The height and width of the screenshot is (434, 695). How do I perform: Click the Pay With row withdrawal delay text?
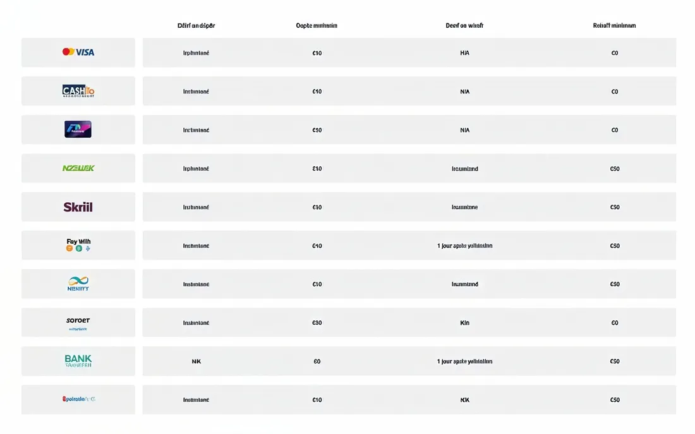pyautogui.click(x=464, y=246)
